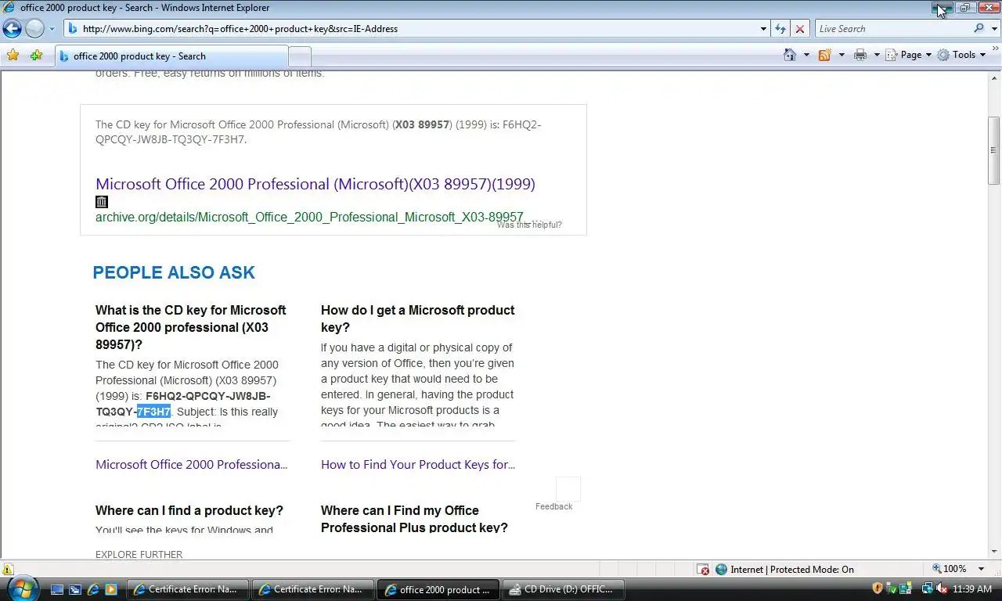Image resolution: width=1002 pixels, height=601 pixels.
Task: Click the 100% zoom level button
Action: (950, 569)
